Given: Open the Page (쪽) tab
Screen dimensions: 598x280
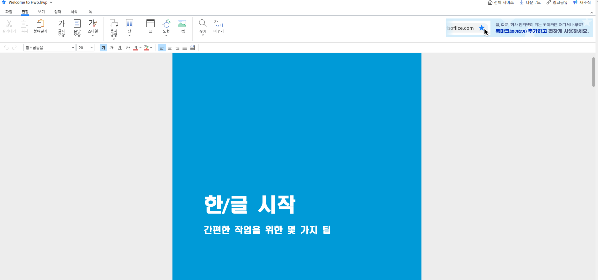Looking at the screenshot, I should [90, 12].
